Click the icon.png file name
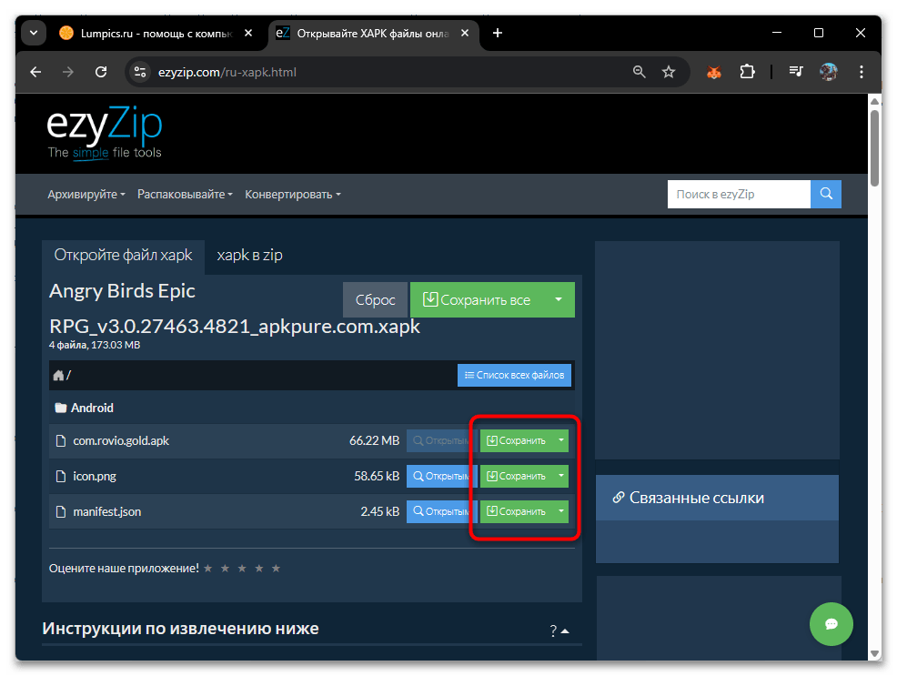Viewport: 897px width, 676px height. [x=95, y=477]
